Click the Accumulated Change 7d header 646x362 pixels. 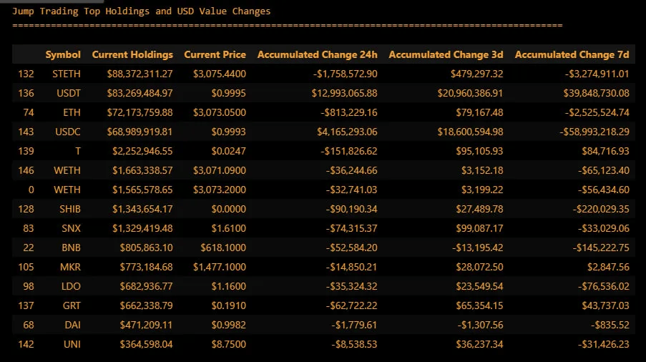pyautogui.click(x=572, y=54)
